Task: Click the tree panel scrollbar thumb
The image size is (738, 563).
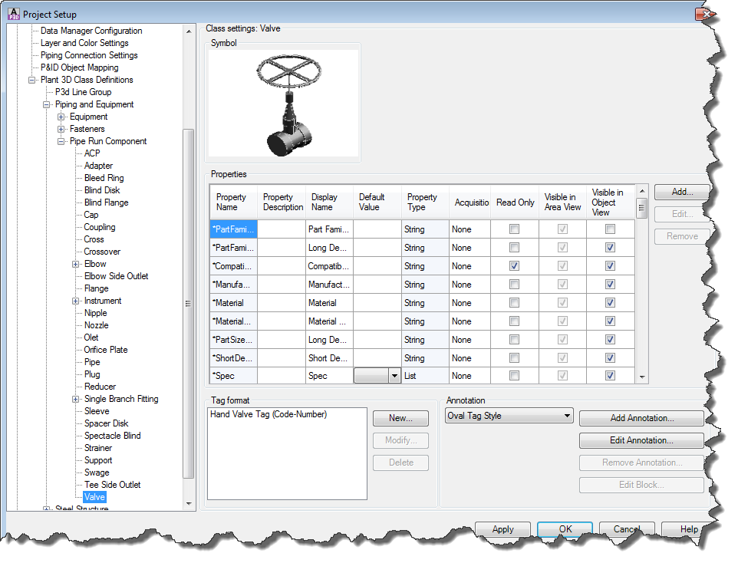Action: click(188, 304)
